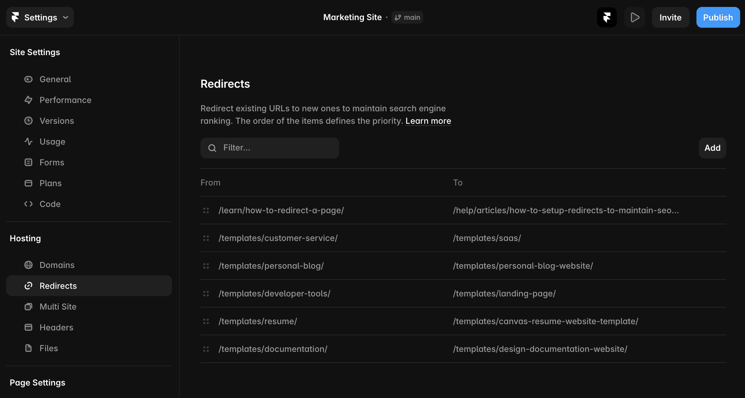Viewport: 745px width, 398px height.
Task: Click the Multi Site icon
Action: coord(28,307)
